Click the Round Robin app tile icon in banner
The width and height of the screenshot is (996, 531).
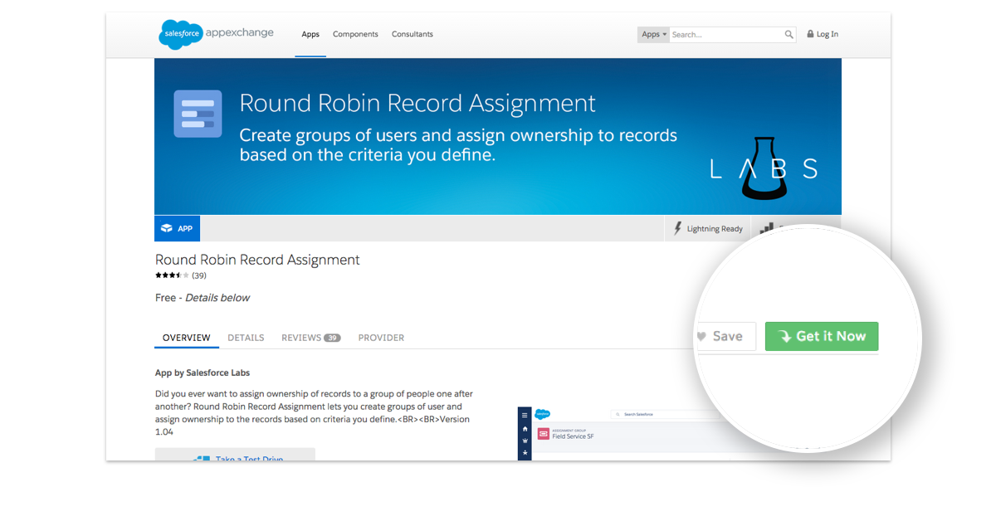[x=198, y=114]
